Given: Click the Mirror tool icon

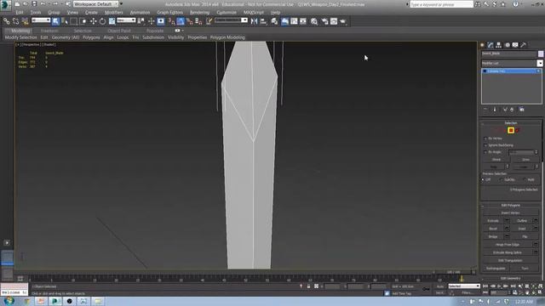Looking at the screenshot, I should (x=254, y=21).
